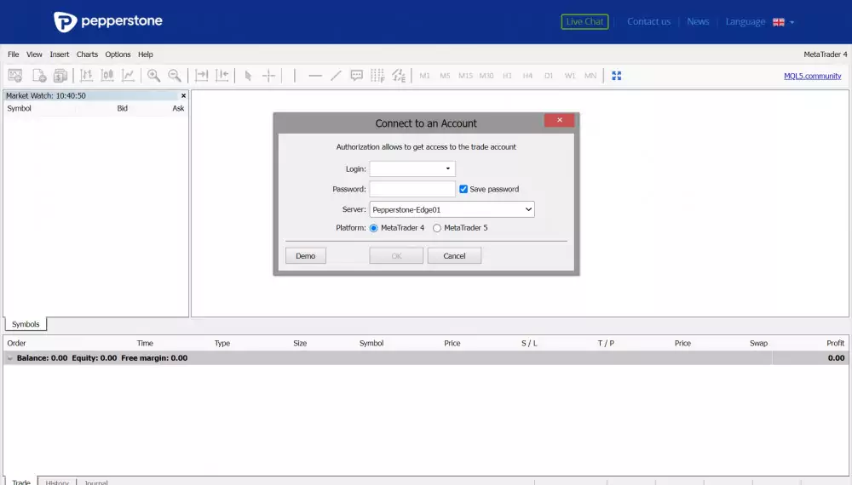Open the Contact us link
Image resolution: width=852 pixels, height=485 pixels.
click(648, 22)
